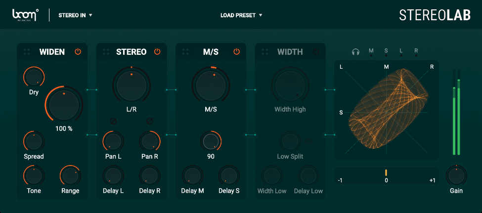Grab the STEREO module drag handle
482x213 pixels.
pos(106,52)
